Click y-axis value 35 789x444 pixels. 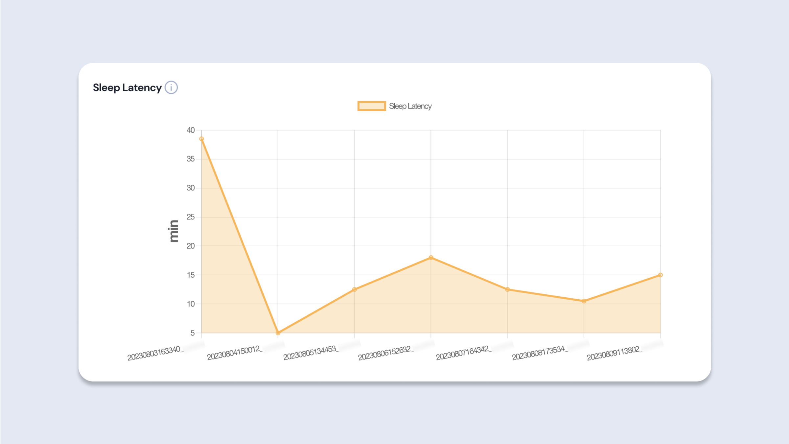click(191, 159)
